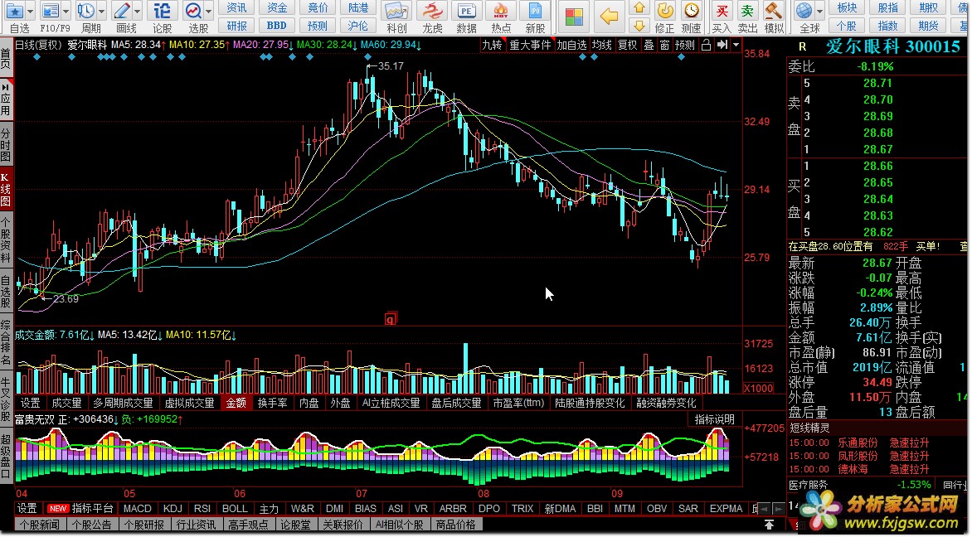Click the 指标说明 button
Image resolution: width=972 pixels, height=537 pixels.
point(714,419)
